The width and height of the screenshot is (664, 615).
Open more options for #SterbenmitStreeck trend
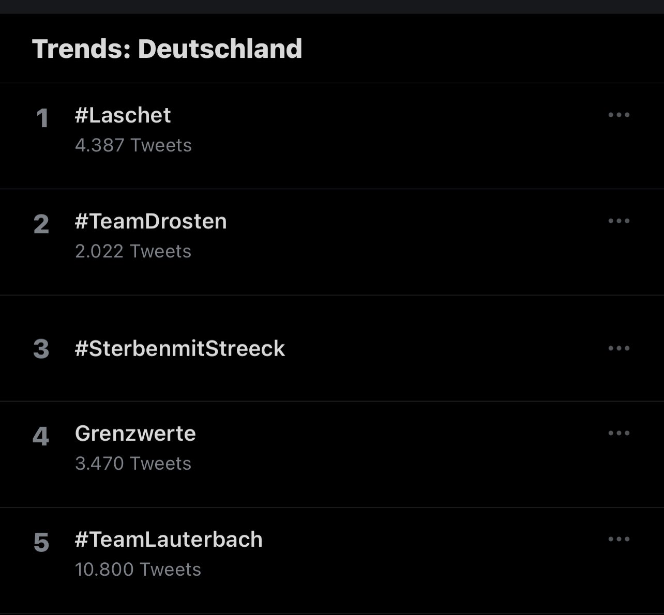click(x=618, y=348)
